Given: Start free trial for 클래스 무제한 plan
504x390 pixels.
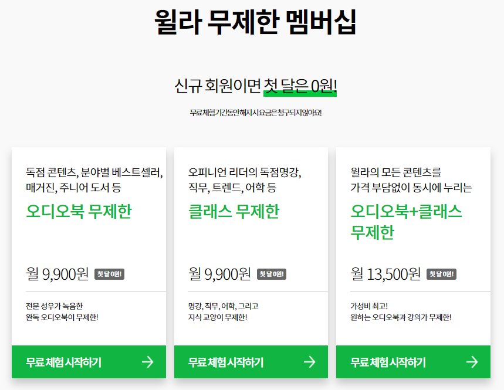Looking at the screenshot, I should coord(251,362).
